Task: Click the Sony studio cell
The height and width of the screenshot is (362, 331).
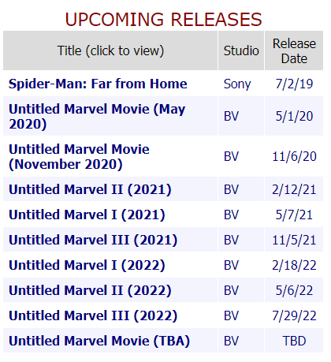Action: pos(237,84)
